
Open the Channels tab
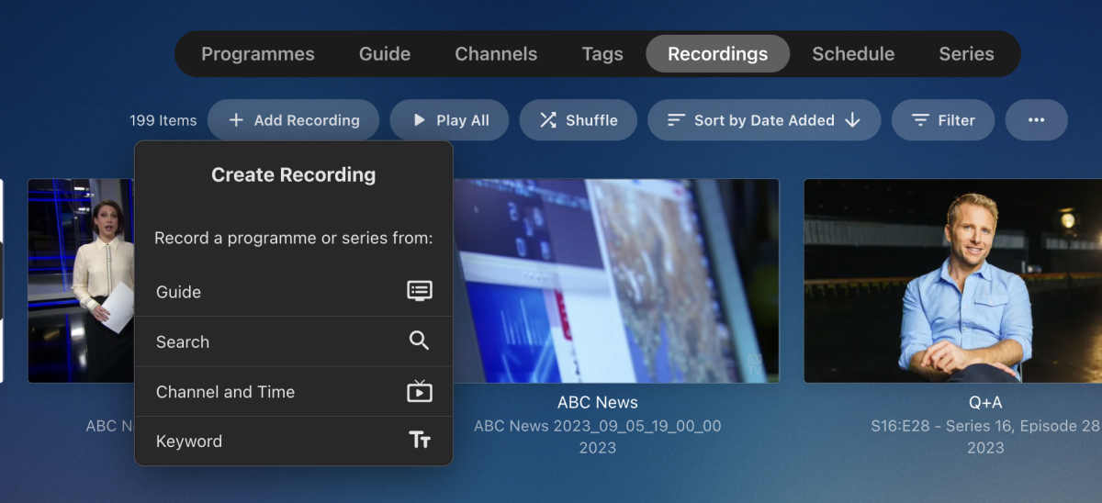tap(496, 54)
